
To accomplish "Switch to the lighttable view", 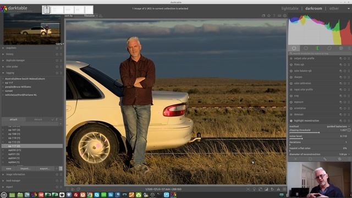I will [x=290, y=9].
